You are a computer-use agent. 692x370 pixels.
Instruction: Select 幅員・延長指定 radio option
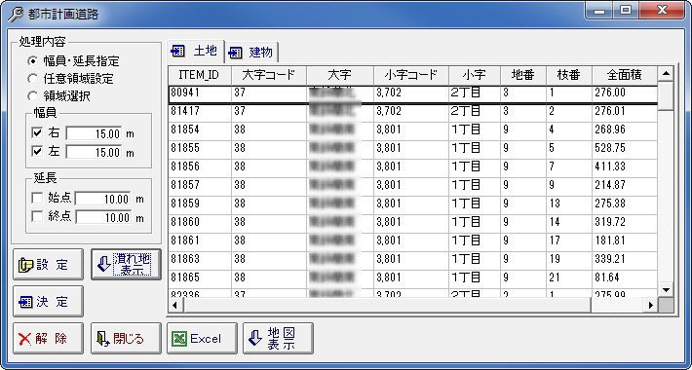(32, 61)
